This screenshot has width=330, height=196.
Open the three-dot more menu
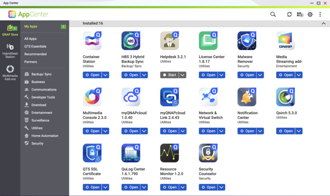pyautogui.click(x=320, y=14)
